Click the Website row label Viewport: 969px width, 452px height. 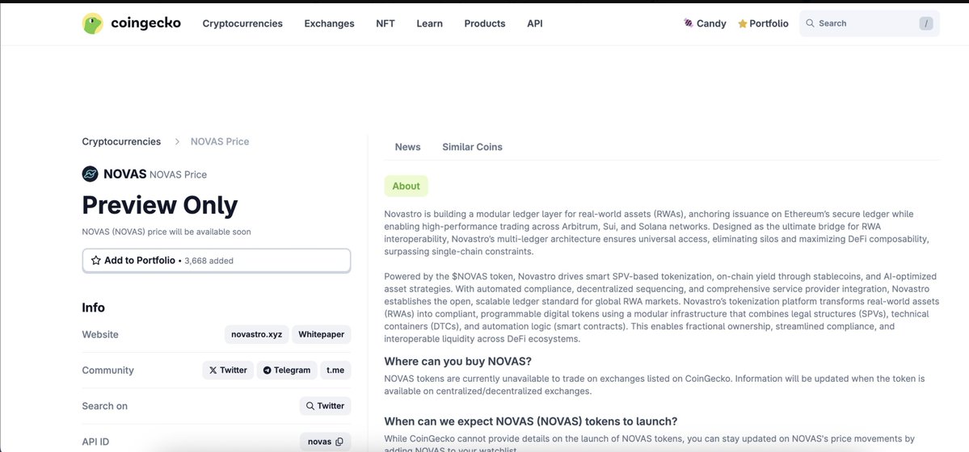[100, 335]
